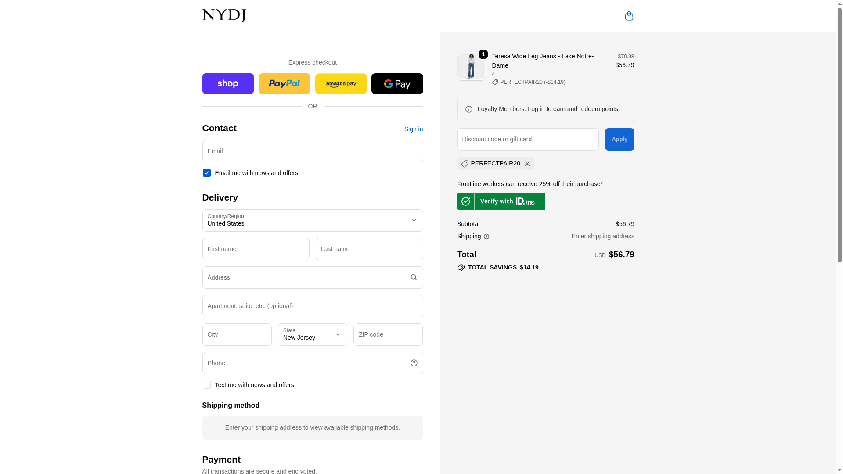Choose Amazon Pay express checkout

pyautogui.click(x=341, y=84)
